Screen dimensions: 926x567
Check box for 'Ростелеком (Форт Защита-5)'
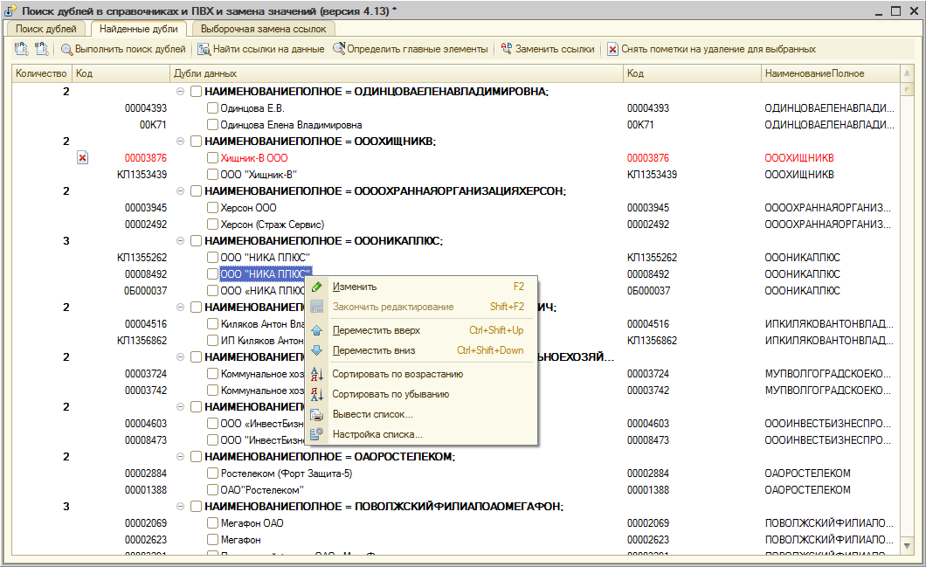(212, 474)
